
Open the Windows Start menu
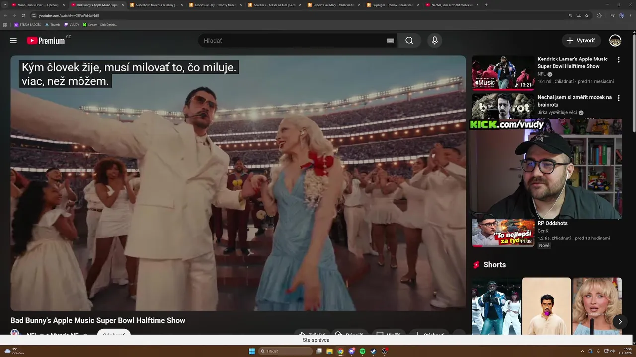tap(252, 351)
